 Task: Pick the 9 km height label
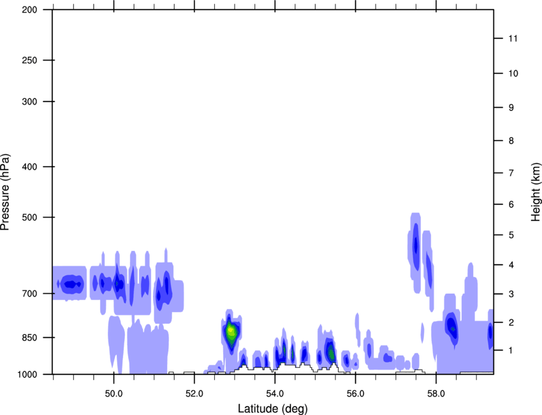[x=511, y=108]
